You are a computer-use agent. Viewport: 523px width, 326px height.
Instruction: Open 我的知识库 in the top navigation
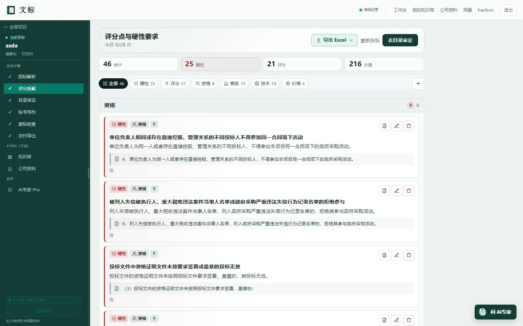click(423, 10)
